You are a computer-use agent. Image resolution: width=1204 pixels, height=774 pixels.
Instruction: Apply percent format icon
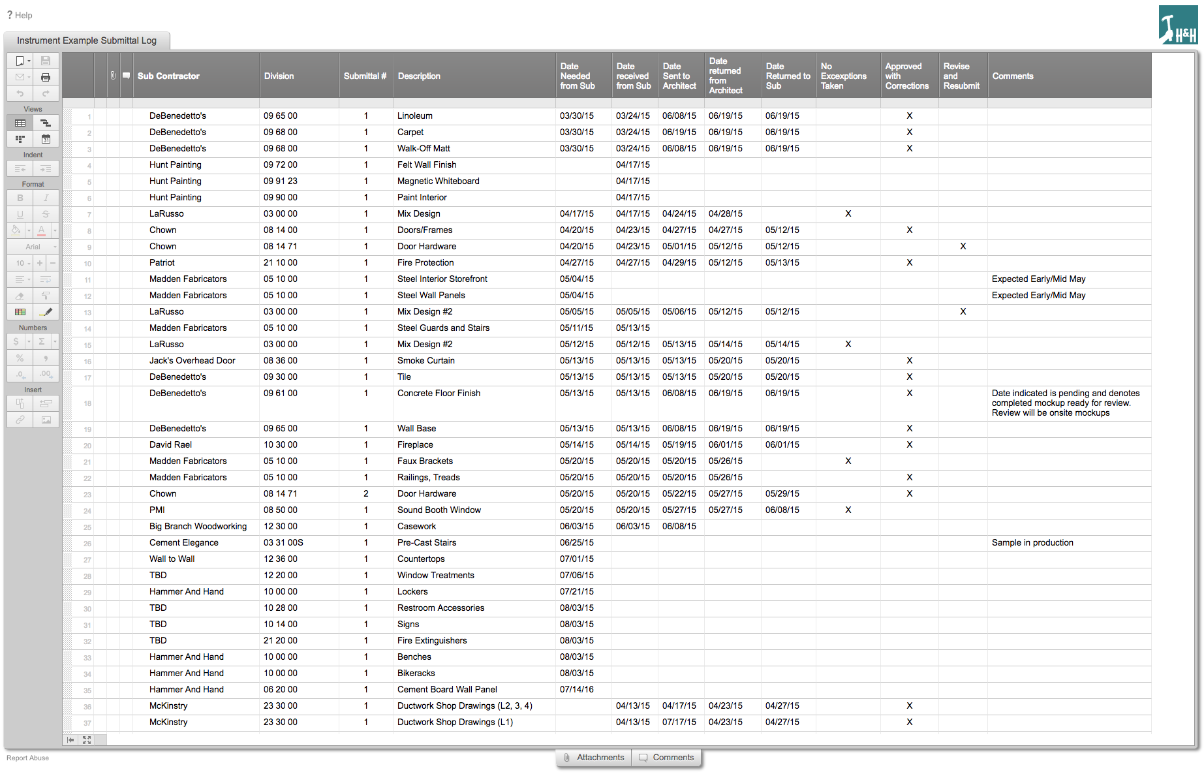pyautogui.click(x=20, y=358)
